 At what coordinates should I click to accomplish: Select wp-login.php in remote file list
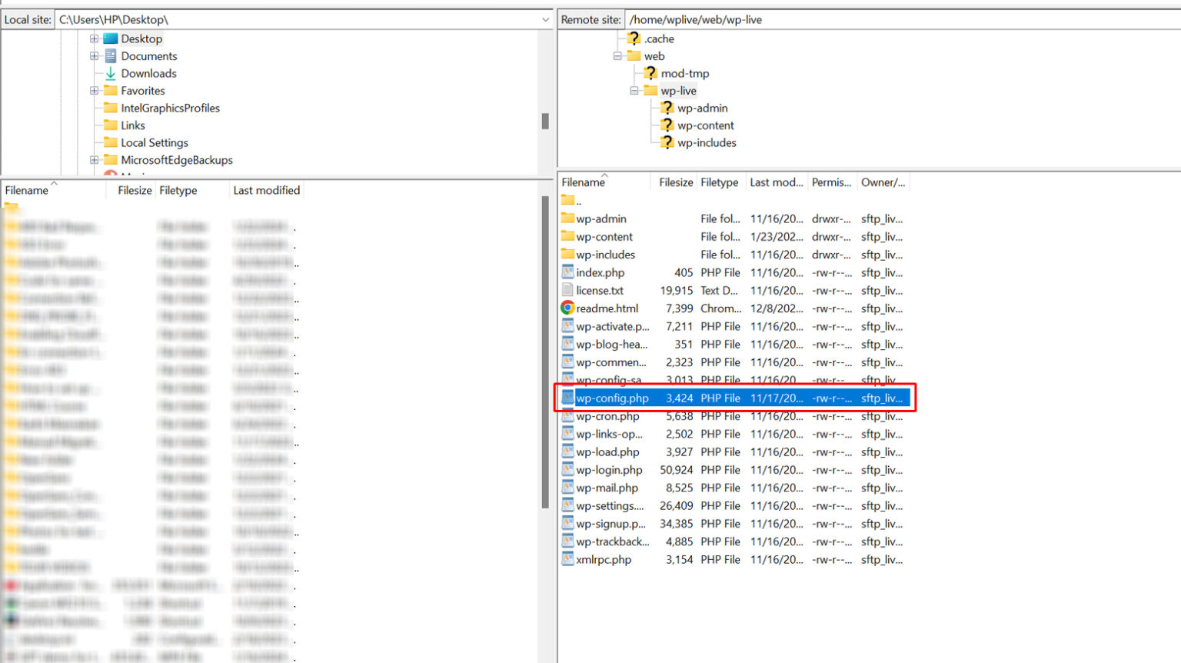point(609,470)
